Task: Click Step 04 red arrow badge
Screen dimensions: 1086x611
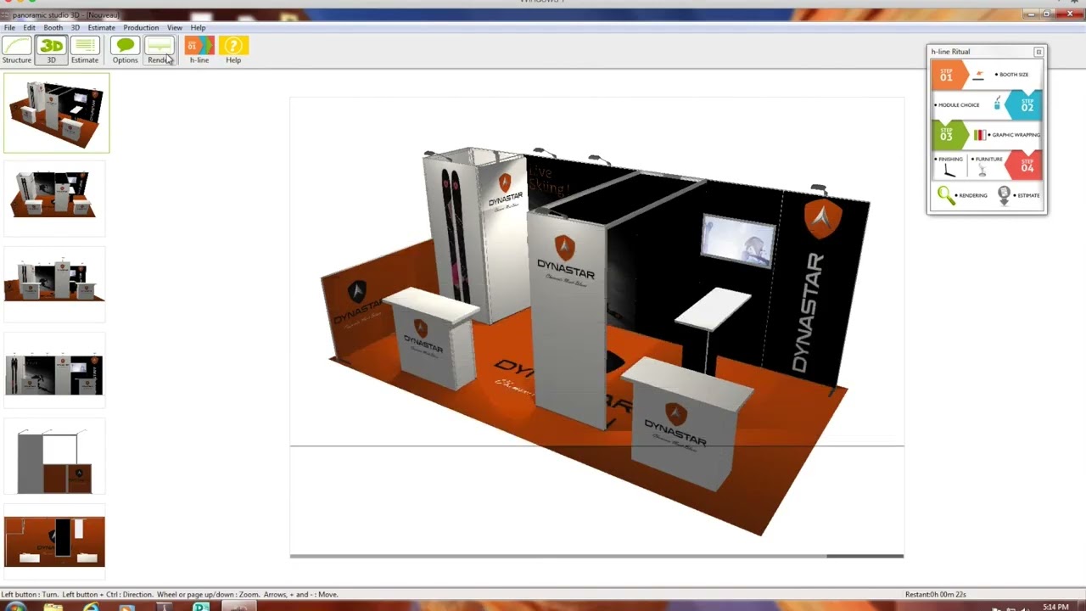Action: (1024, 165)
